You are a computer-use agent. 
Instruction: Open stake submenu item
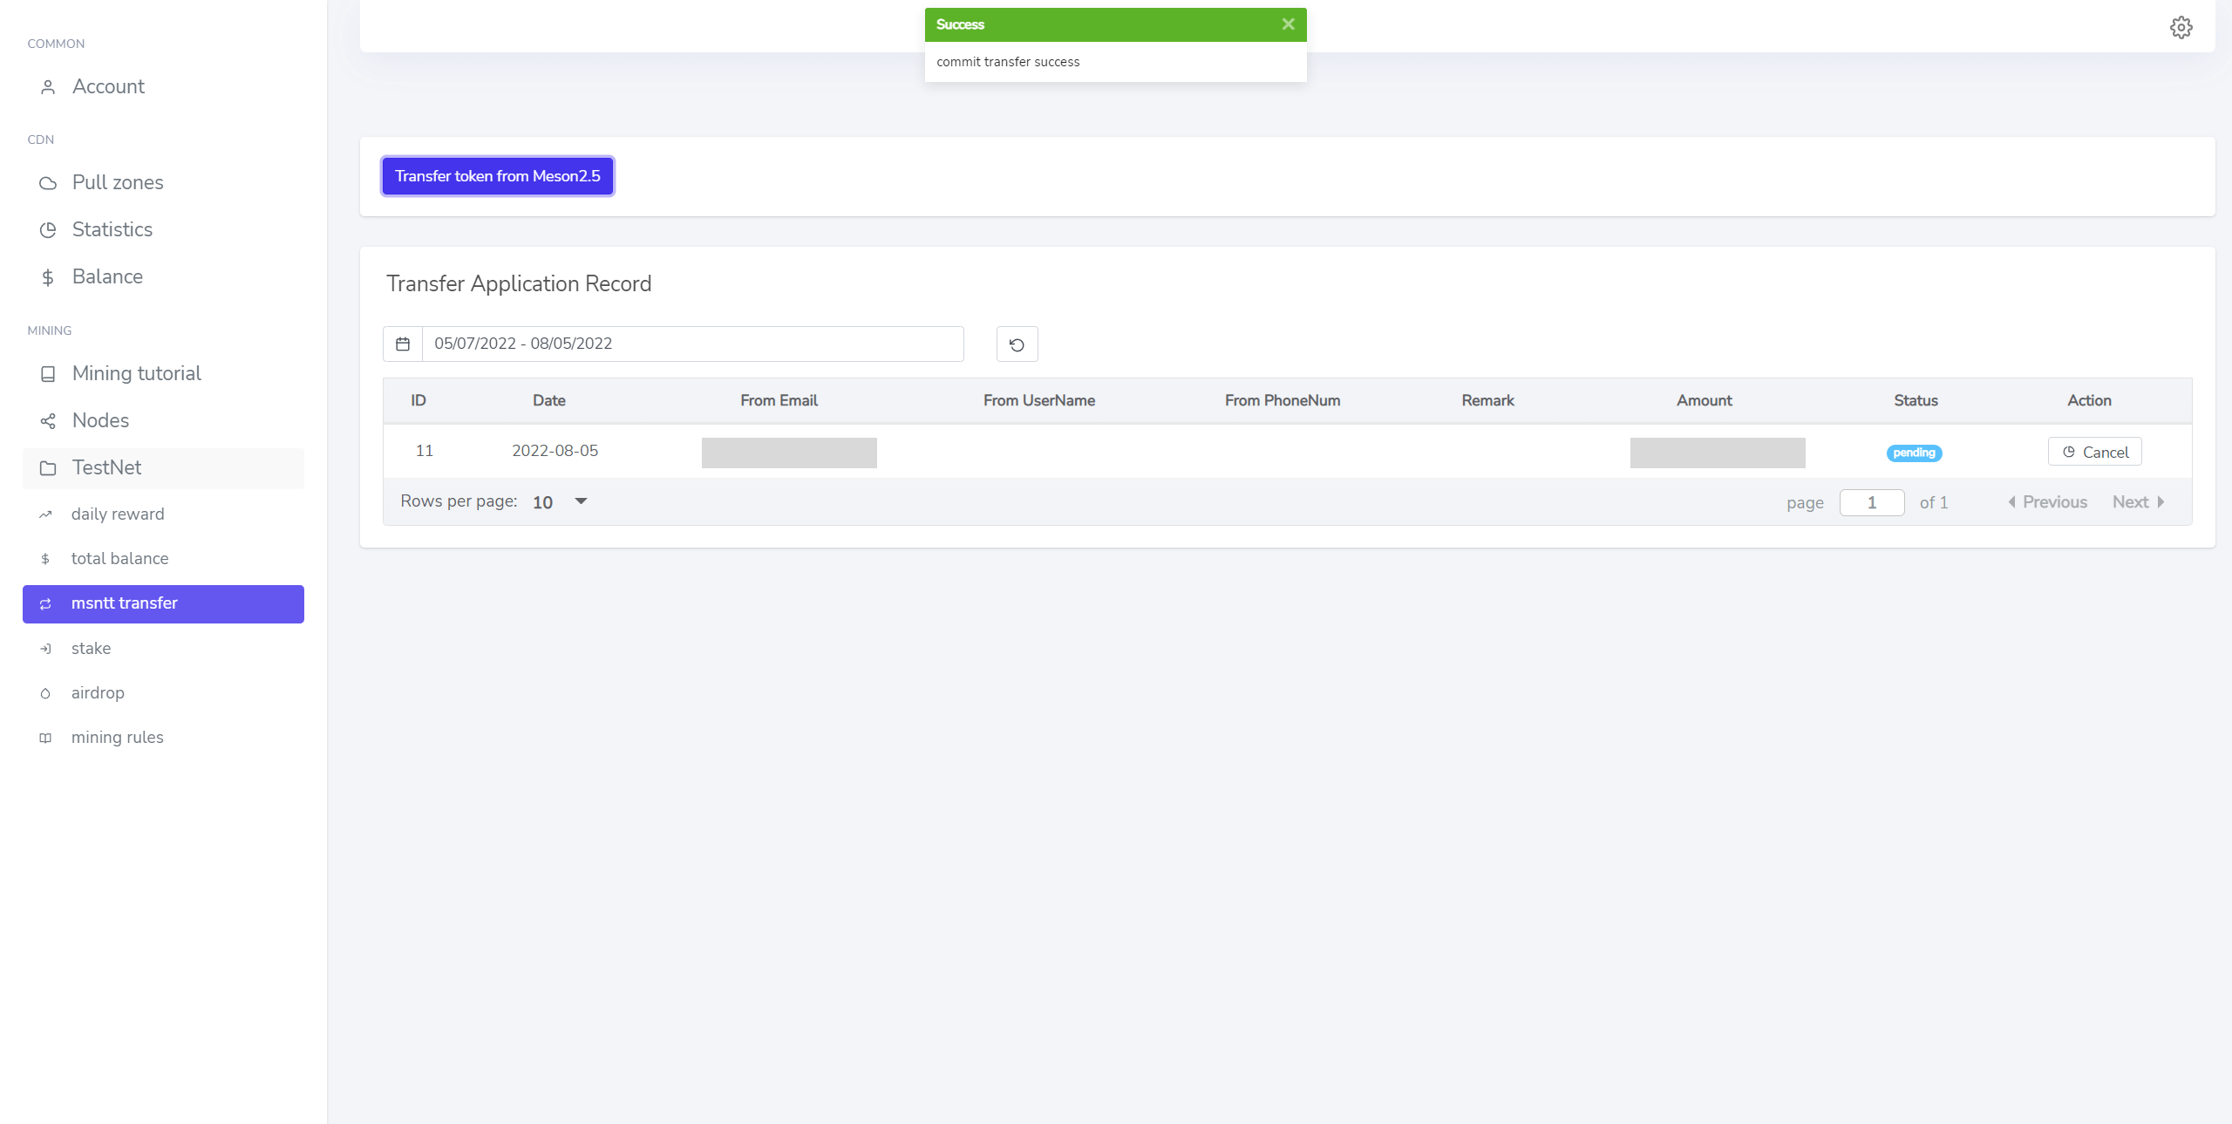(164, 649)
